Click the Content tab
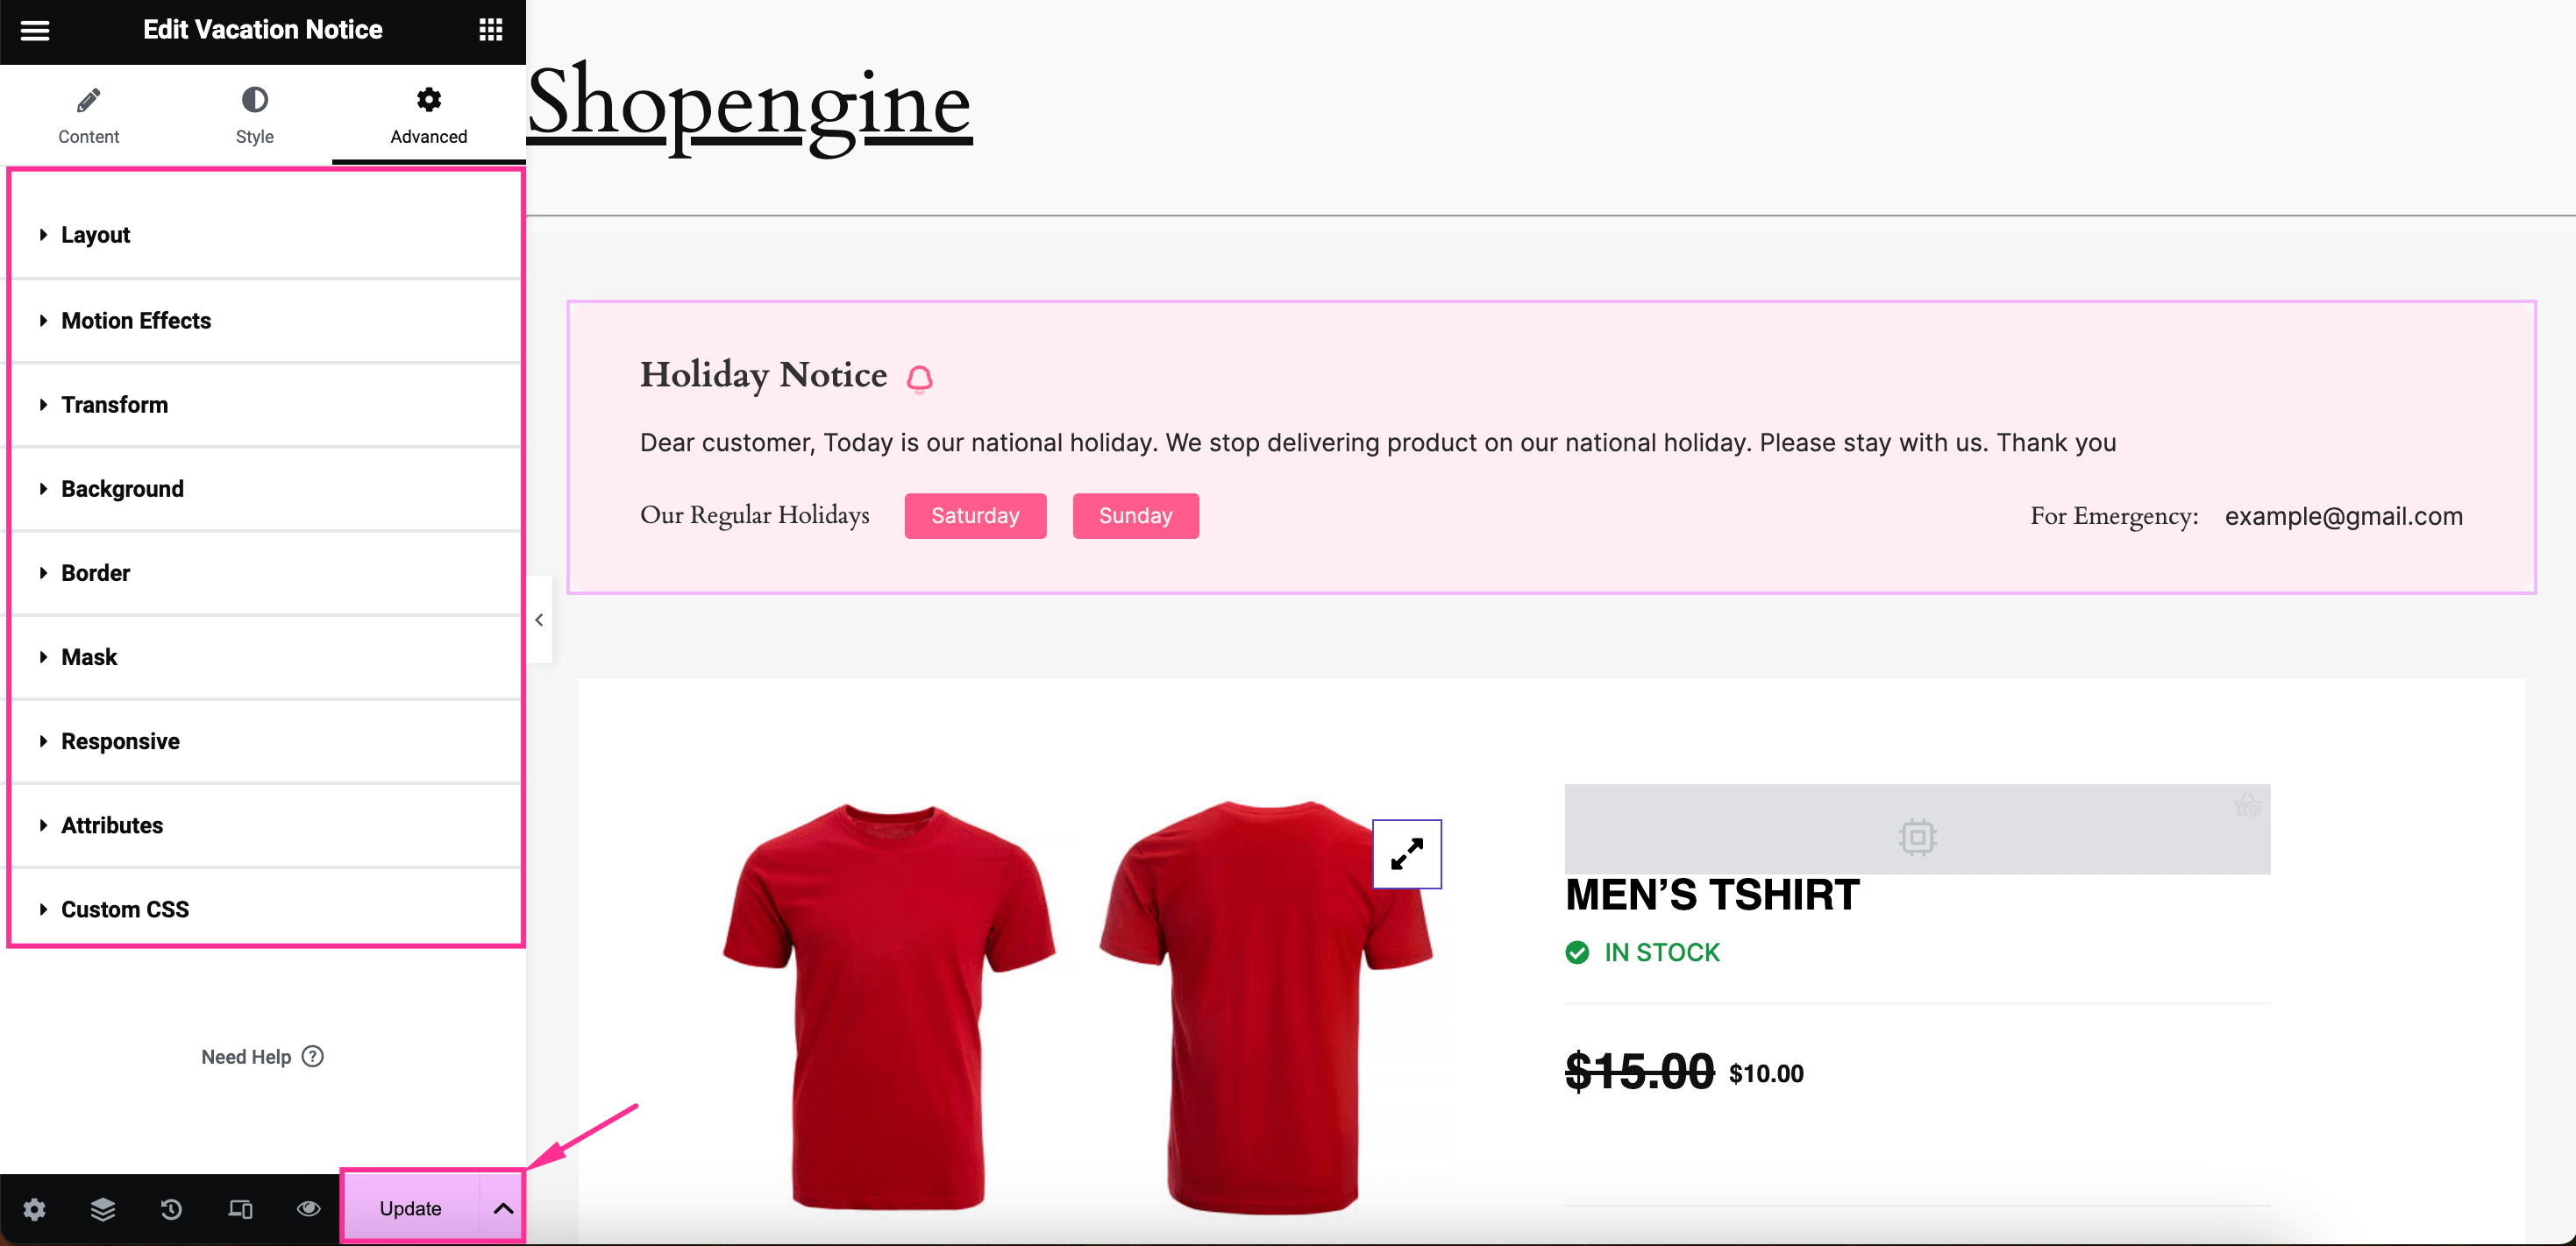2576x1246 pixels. pyautogui.click(x=87, y=115)
